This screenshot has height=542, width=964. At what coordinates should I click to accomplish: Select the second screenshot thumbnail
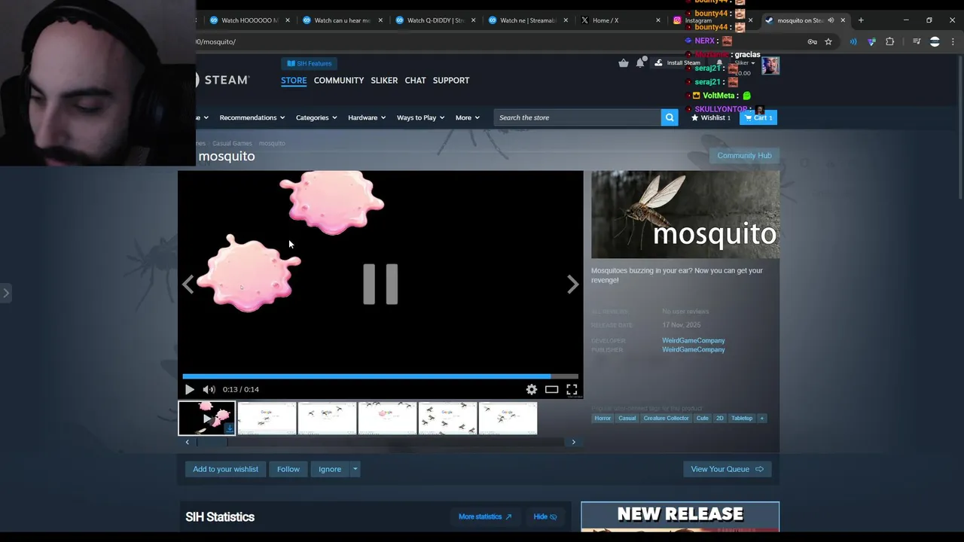click(327, 419)
